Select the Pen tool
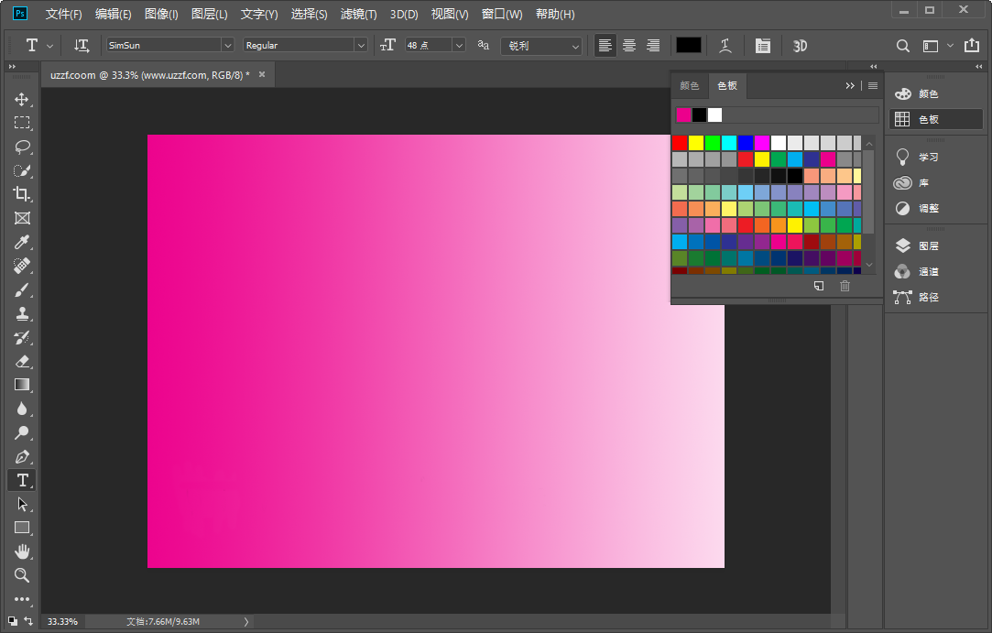The width and height of the screenshot is (992, 633). click(22, 456)
